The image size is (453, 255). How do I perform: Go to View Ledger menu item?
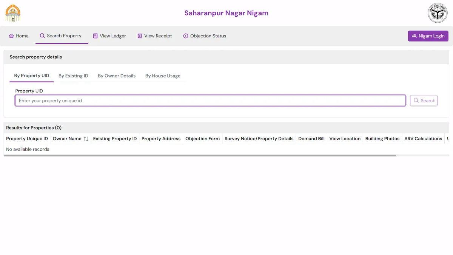click(x=112, y=36)
